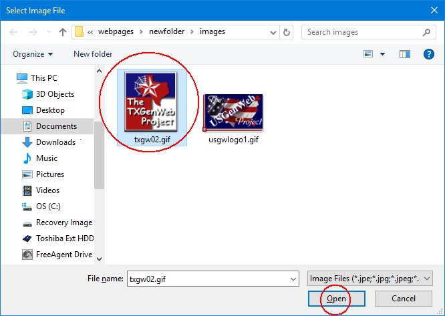
Task: Click the File name text box
Action: pos(213,279)
